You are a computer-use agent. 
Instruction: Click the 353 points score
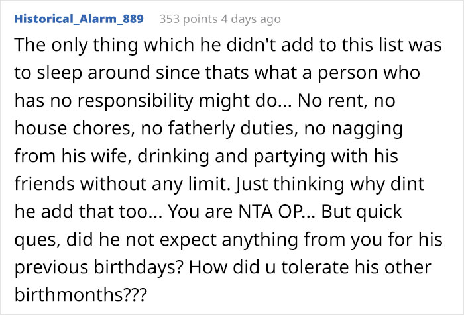(x=188, y=18)
